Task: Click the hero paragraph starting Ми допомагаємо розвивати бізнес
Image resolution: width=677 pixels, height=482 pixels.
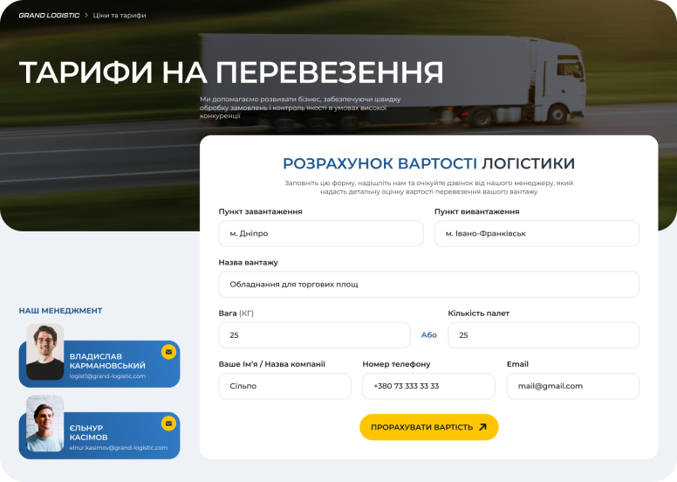Action: click(300, 107)
